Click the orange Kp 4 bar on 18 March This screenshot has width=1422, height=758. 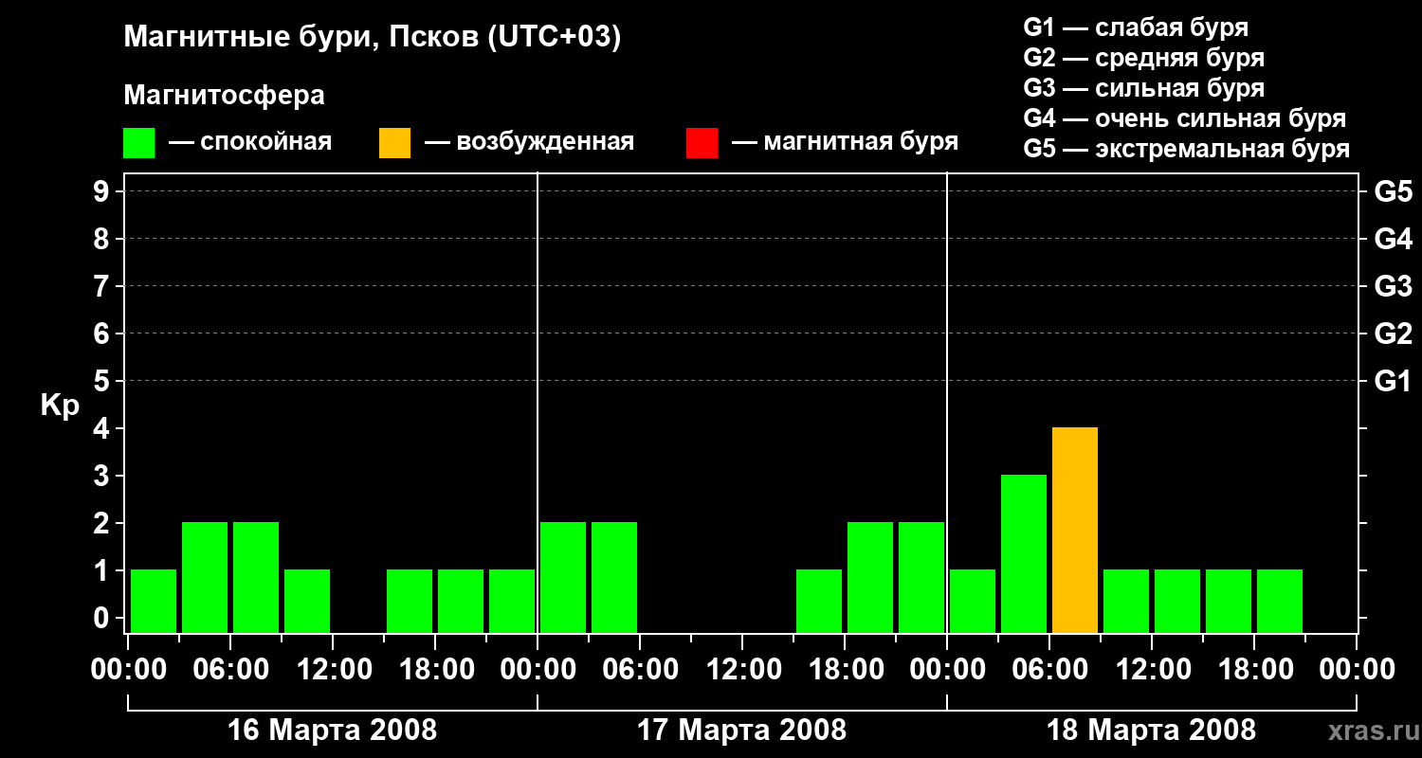(x=1075, y=531)
